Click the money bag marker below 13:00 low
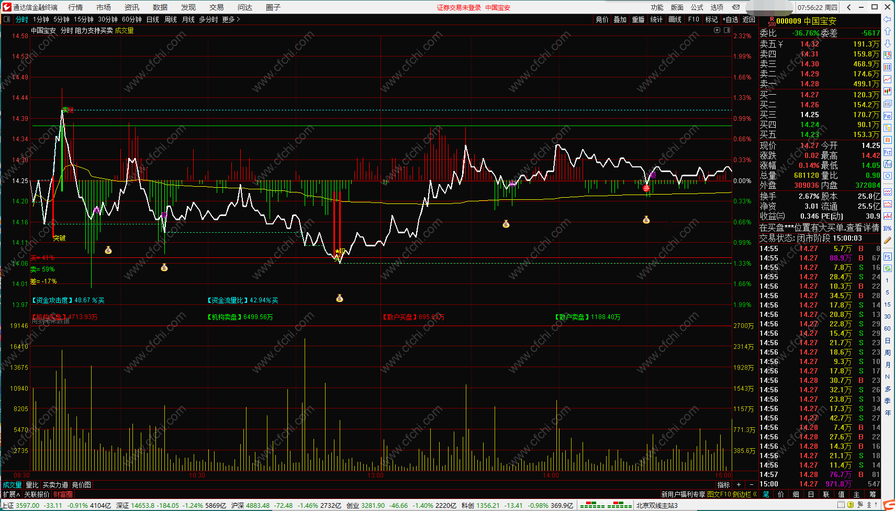895x511 pixels. coord(340,298)
